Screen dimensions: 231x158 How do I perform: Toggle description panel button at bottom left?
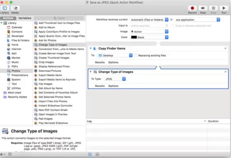click(10, 154)
